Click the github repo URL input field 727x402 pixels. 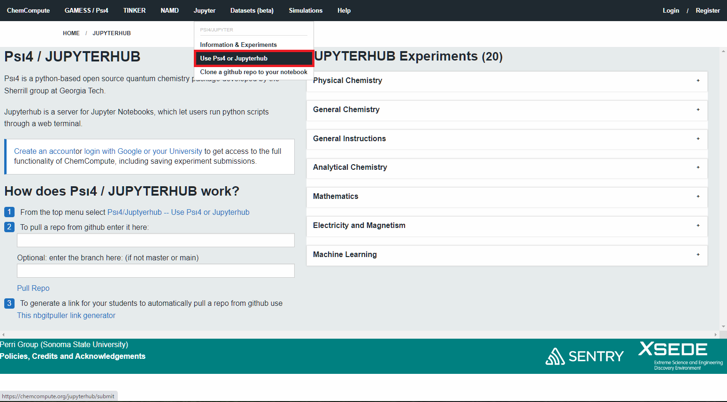(156, 240)
